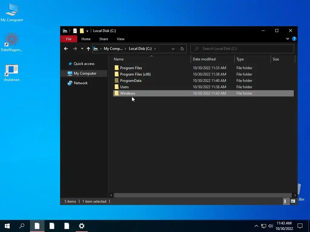Screen dimensions: 310x232
Task: Click the scrollbar left arrow
Action: [x=111, y=195]
